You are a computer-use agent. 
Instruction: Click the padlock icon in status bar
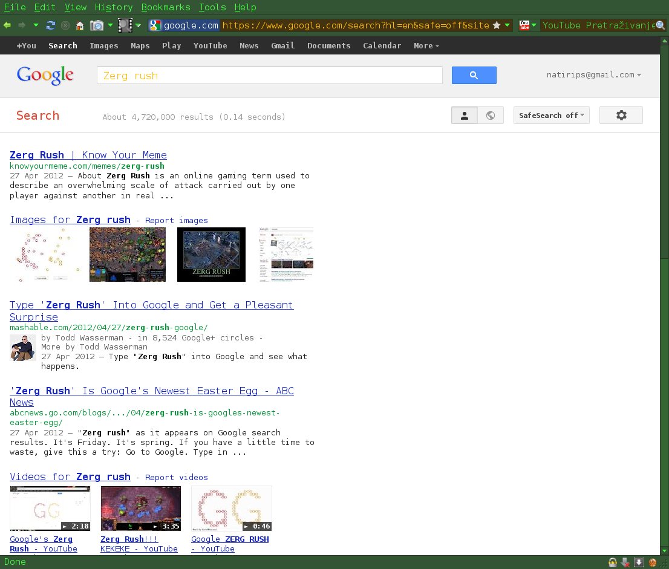coord(613,562)
